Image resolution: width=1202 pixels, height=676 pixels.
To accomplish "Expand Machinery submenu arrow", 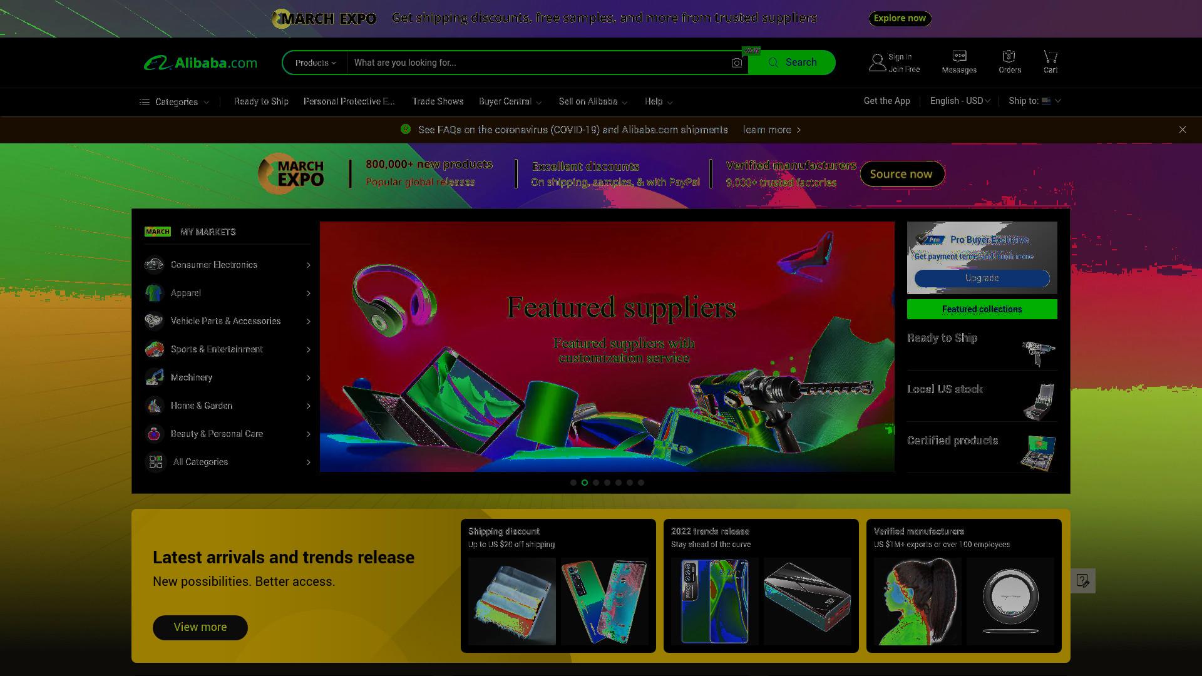I will pos(308,377).
